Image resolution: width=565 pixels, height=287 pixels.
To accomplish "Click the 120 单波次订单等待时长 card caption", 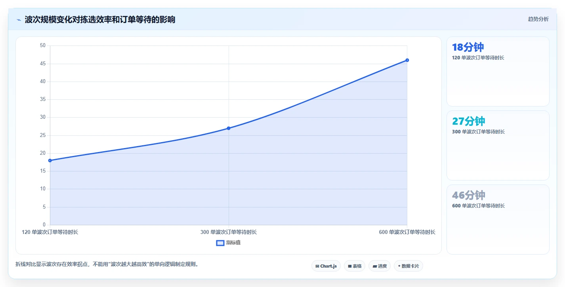I will pyautogui.click(x=478, y=58).
